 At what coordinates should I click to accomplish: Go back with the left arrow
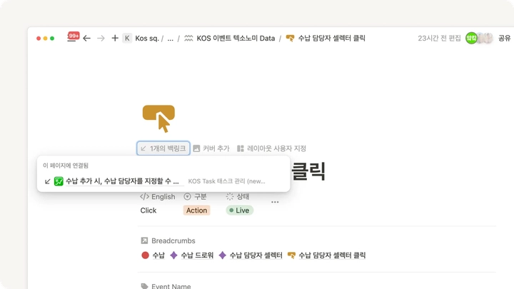[86, 39]
